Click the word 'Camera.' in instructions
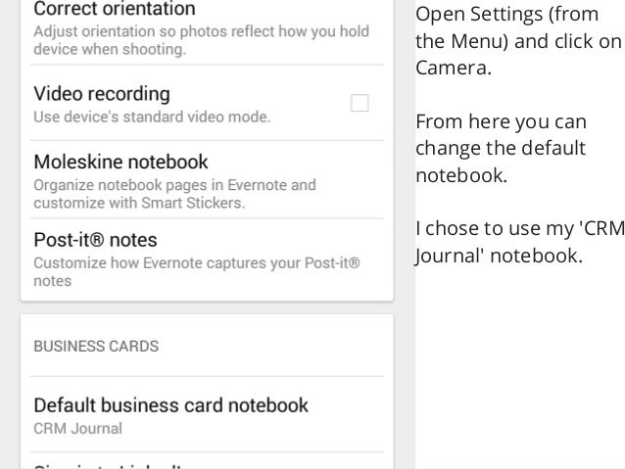The image size is (625, 469). click(x=454, y=68)
